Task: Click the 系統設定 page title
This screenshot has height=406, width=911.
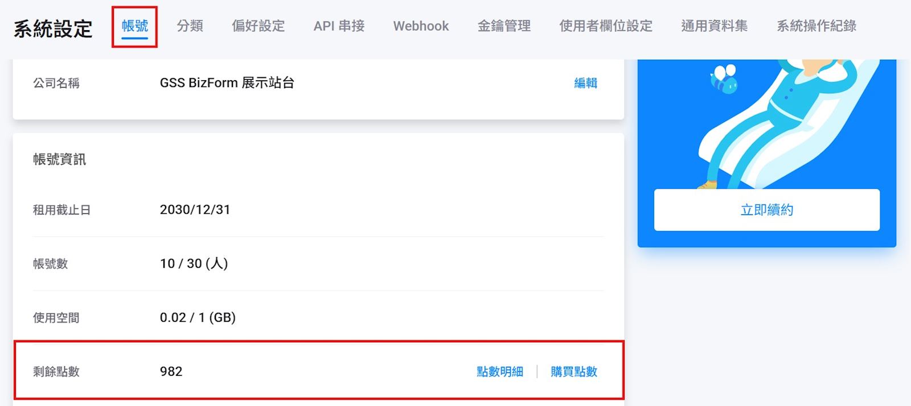Action: 53,28
